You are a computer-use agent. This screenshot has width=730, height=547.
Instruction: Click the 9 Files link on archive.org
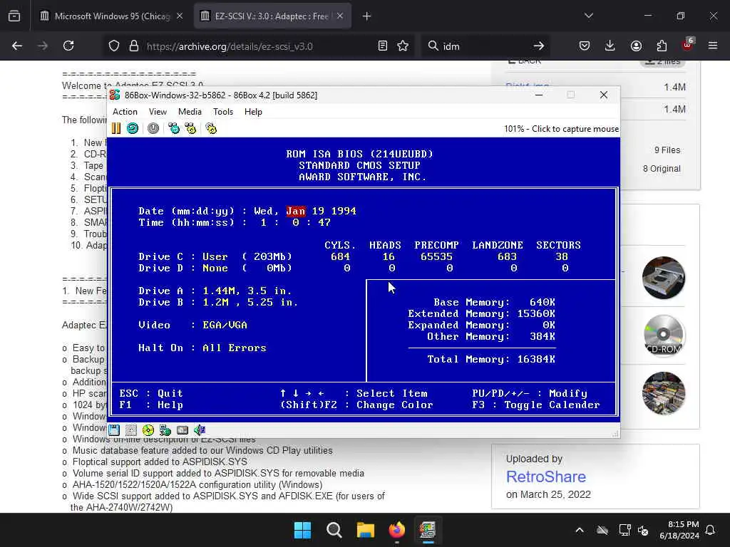(667, 150)
